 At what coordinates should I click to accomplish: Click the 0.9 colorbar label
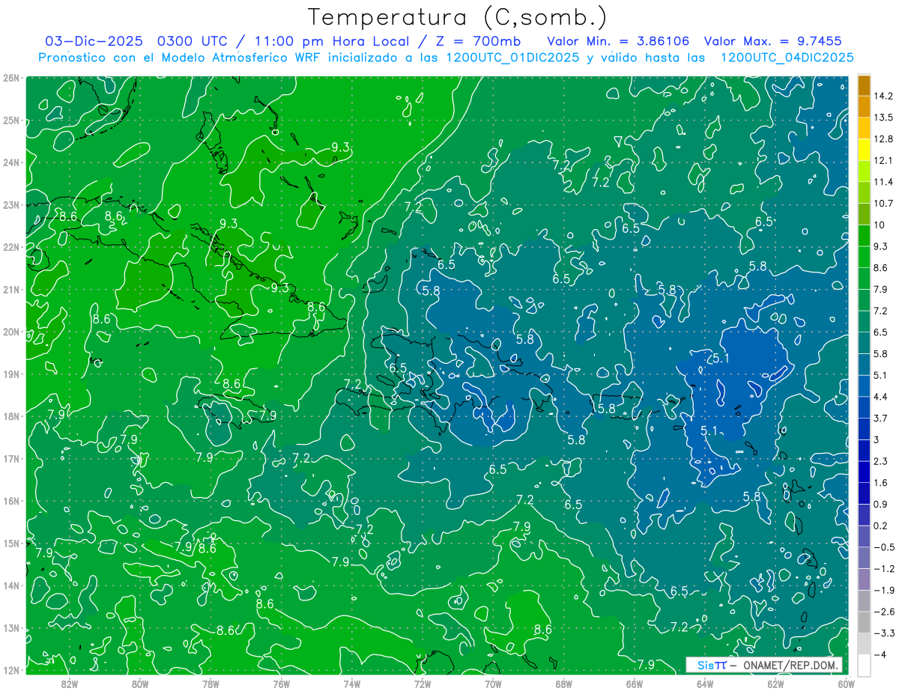[x=880, y=505]
